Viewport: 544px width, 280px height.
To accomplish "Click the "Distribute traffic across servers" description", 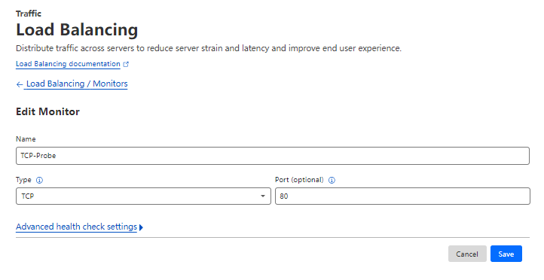I will (x=209, y=48).
